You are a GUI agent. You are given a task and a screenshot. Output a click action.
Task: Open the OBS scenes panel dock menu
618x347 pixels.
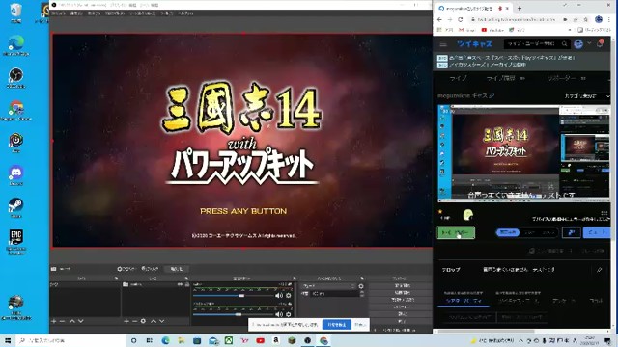click(116, 279)
